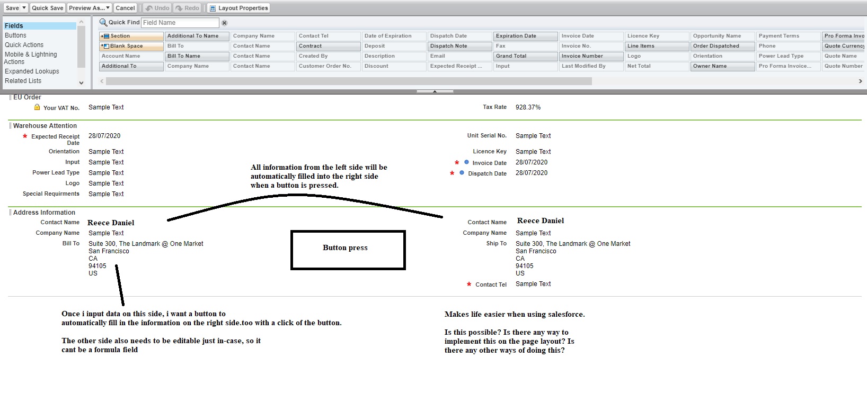Select the Net Total palette field

[x=657, y=66]
